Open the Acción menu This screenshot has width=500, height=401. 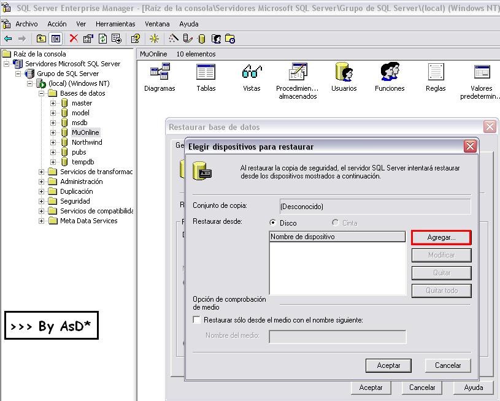click(57, 24)
